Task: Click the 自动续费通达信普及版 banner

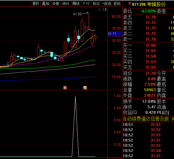Action: [146, 119]
